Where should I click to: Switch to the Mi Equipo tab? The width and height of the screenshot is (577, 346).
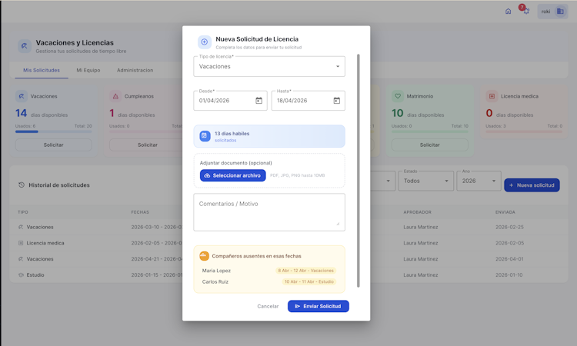(88, 70)
